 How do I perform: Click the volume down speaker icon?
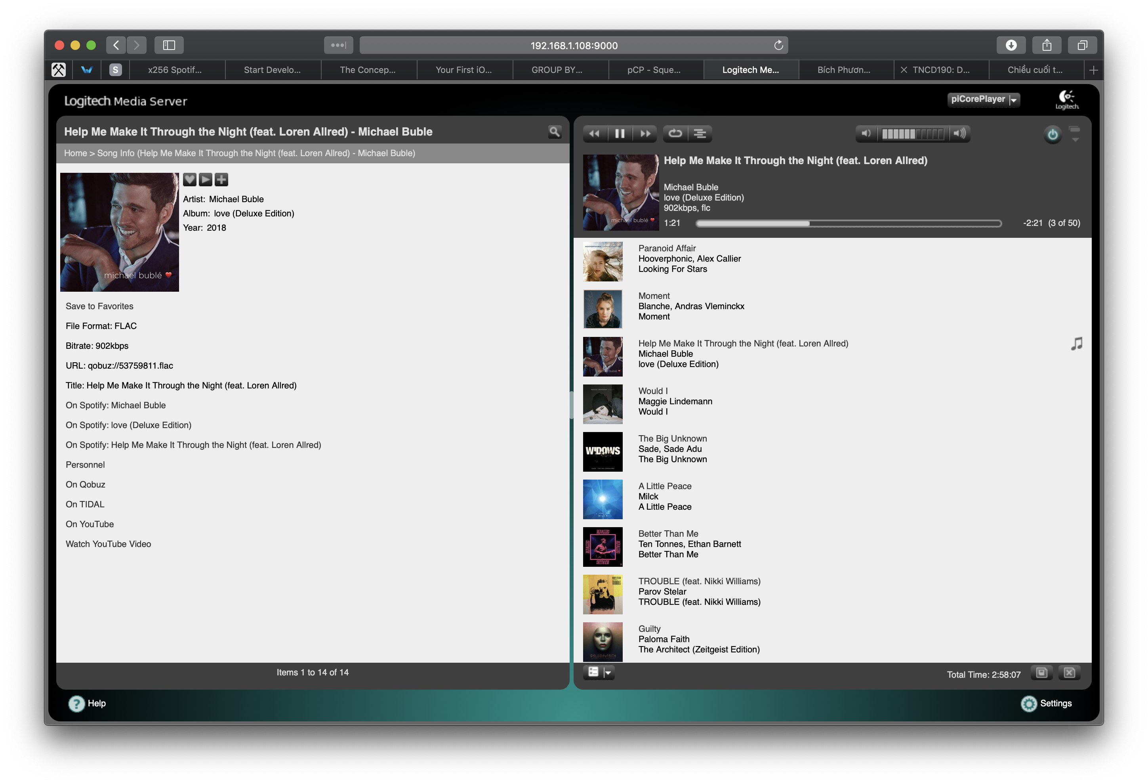click(x=866, y=134)
